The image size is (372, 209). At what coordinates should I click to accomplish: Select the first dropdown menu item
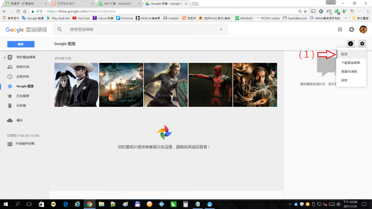(x=351, y=54)
